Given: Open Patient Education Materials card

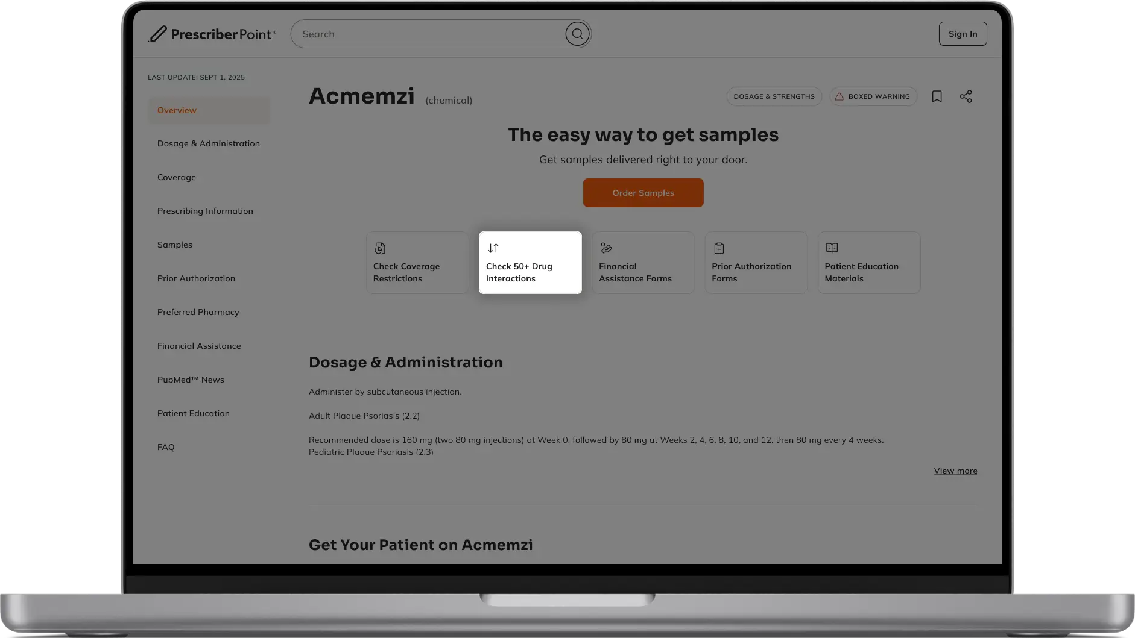Looking at the screenshot, I should (868, 263).
